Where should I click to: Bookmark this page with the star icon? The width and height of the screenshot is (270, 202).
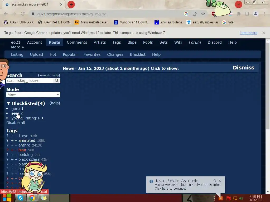click(x=203, y=14)
